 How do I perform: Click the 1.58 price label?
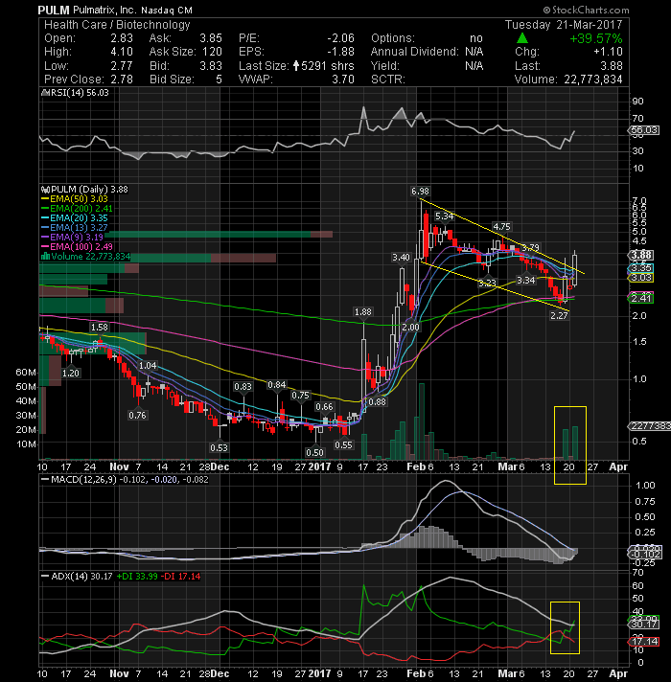(100, 327)
